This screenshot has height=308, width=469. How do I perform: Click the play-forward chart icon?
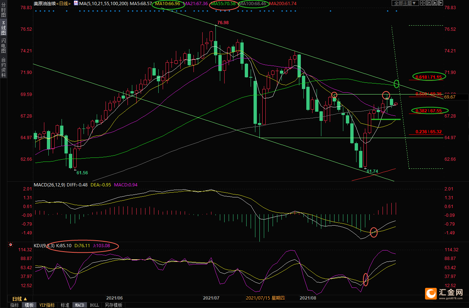pyautogui.click(x=435, y=3)
